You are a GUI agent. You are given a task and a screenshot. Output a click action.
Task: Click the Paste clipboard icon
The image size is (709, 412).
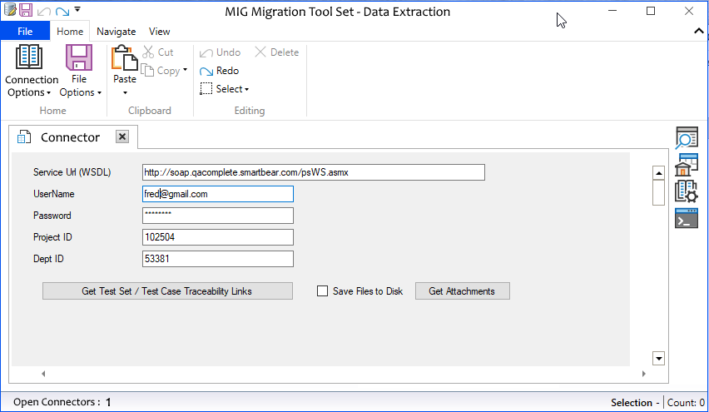click(x=124, y=58)
